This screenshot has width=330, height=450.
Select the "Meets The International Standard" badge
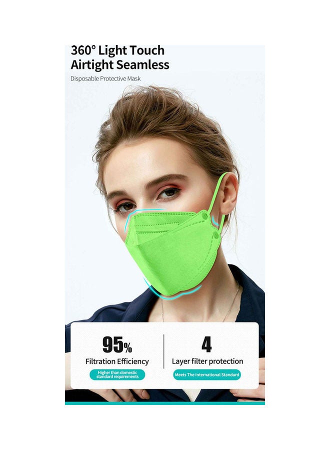tap(207, 374)
